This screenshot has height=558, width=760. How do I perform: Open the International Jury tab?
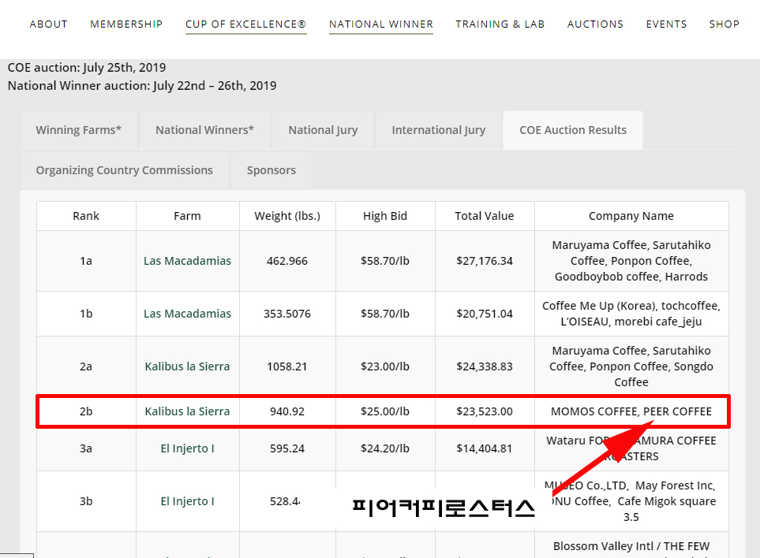(438, 130)
